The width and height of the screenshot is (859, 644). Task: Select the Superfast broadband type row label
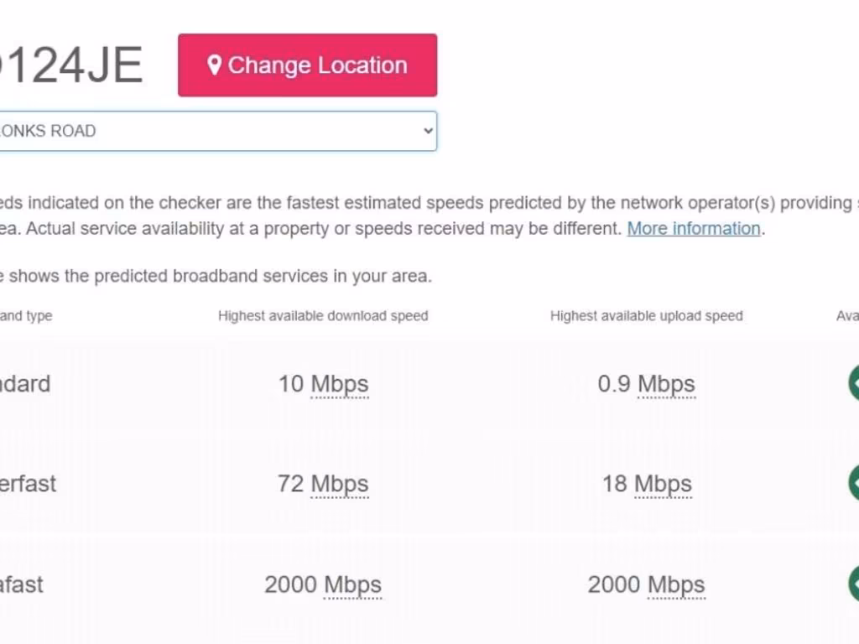pyautogui.click(x=28, y=484)
